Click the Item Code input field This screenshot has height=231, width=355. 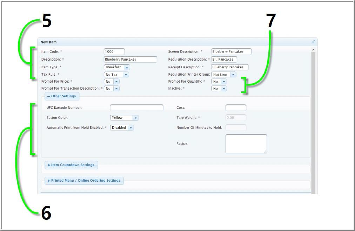114,52
